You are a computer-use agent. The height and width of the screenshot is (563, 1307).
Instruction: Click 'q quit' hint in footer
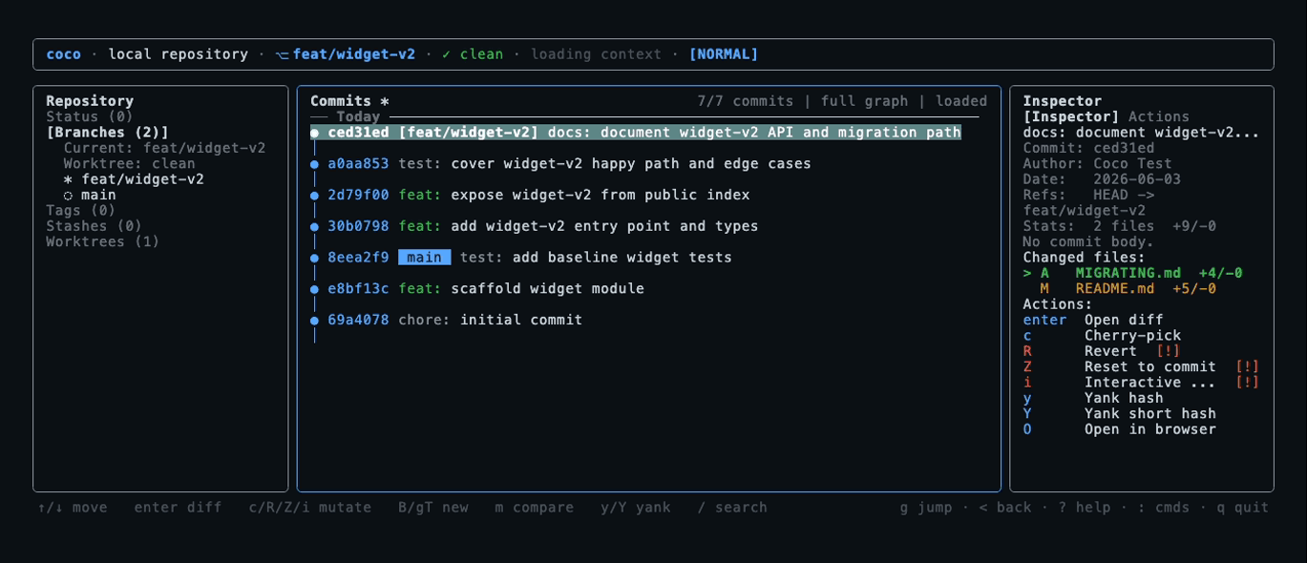[1243, 508]
